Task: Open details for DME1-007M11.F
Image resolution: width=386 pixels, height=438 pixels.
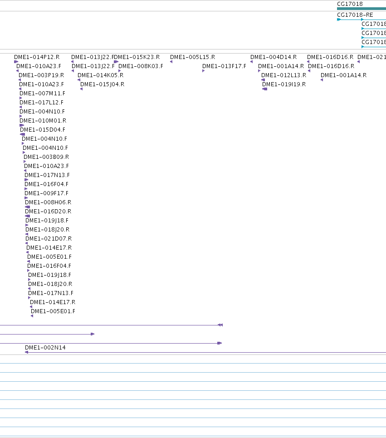Action: click(x=43, y=94)
